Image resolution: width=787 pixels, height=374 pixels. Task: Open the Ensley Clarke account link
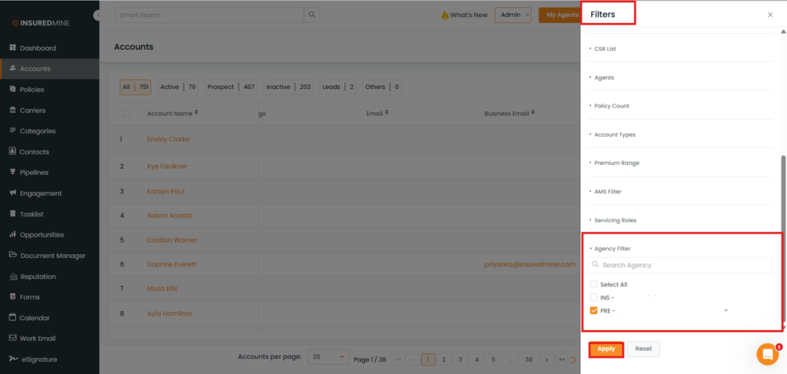(x=168, y=139)
